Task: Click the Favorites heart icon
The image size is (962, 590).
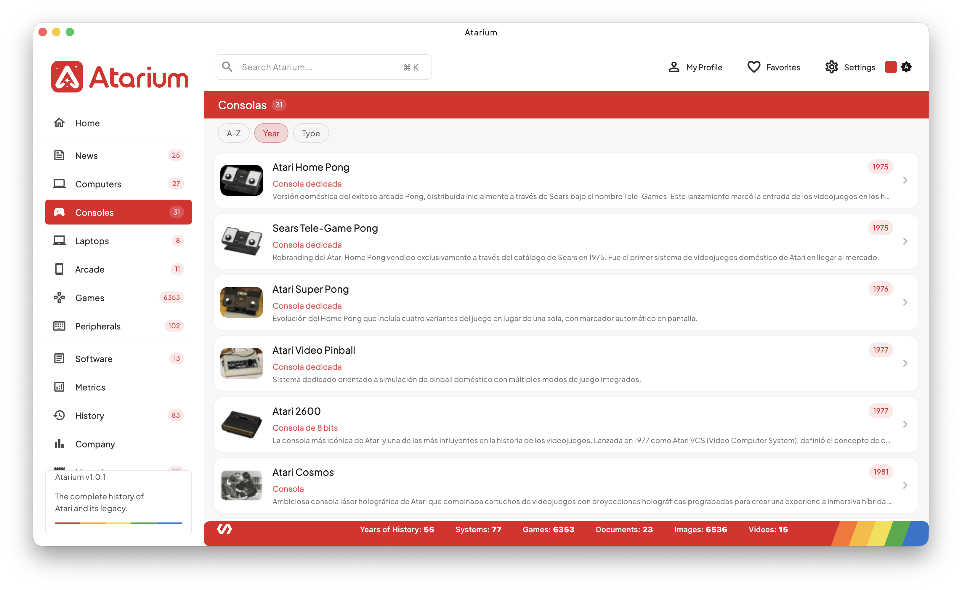Action: click(753, 67)
